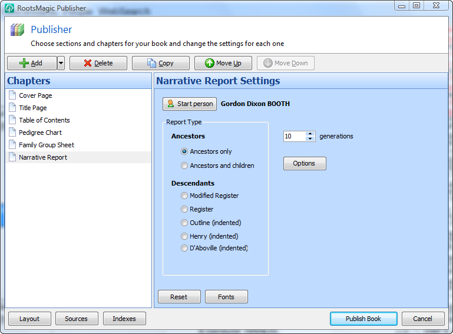Open the Sources settings
The image size is (453, 334).
77,319
